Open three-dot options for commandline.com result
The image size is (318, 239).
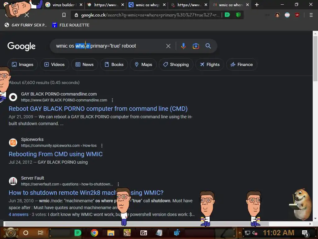[112, 100]
